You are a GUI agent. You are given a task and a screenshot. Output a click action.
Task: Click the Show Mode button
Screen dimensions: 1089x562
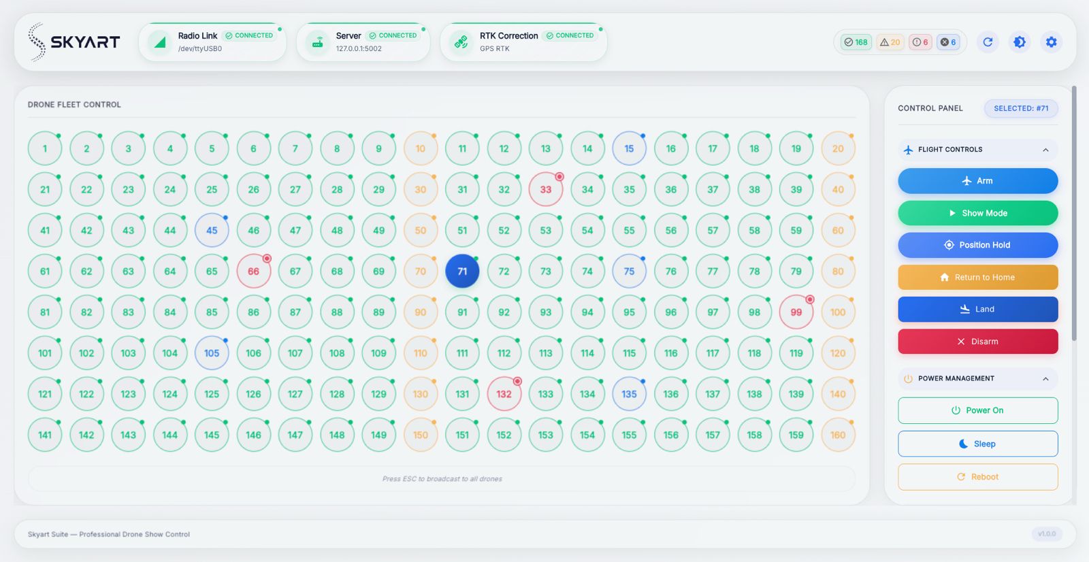(x=978, y=213)
